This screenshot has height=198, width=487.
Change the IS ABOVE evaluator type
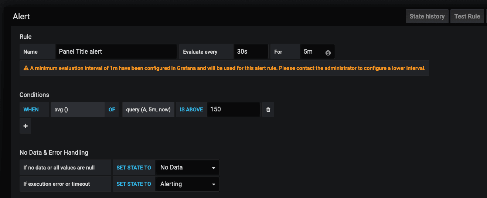(191, 110)
